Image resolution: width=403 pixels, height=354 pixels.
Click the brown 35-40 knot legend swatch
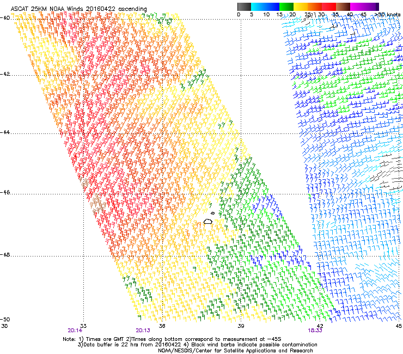(343, 7)
